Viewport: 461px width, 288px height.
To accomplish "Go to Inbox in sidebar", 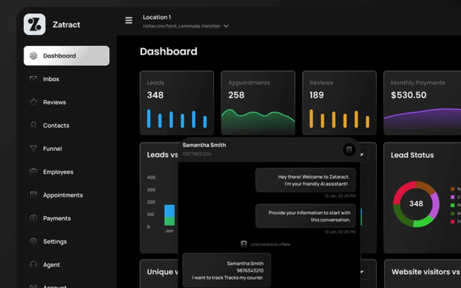I will (51, 79).
